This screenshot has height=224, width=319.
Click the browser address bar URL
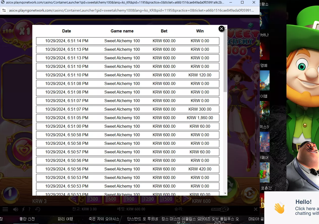point(131,10)
